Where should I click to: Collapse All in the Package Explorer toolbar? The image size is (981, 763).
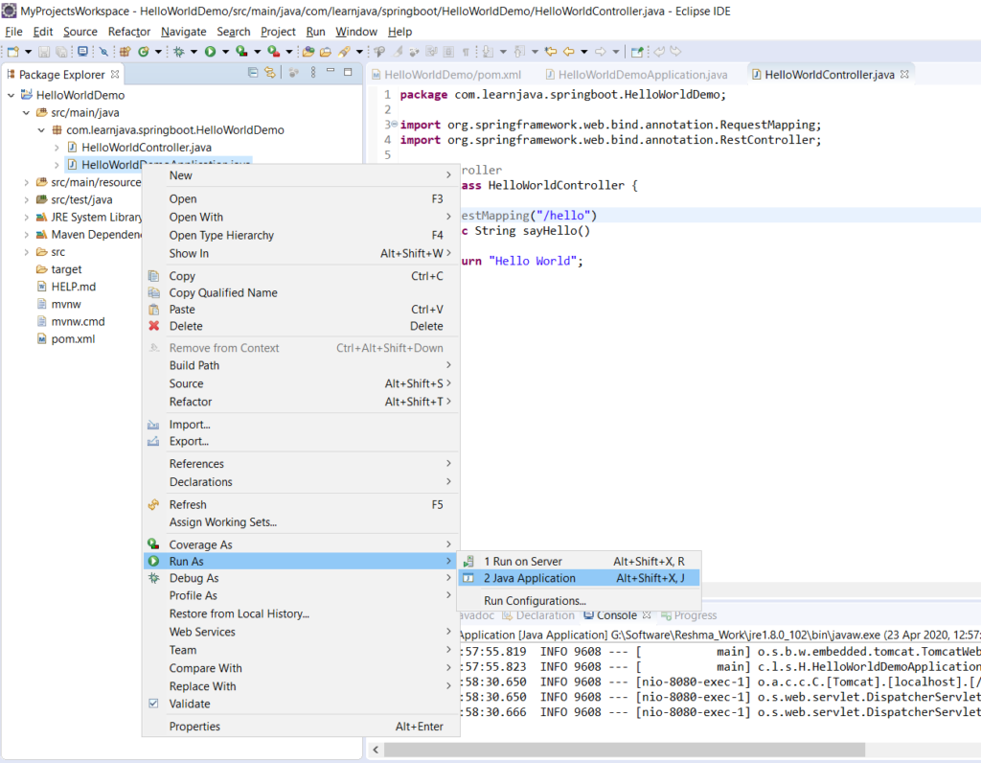253,74
